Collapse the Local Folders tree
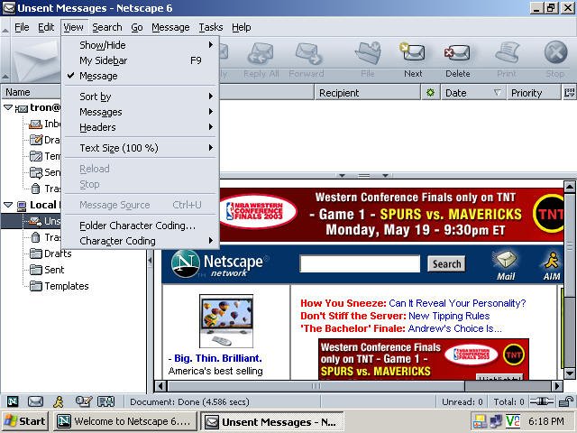Image resolution: width=577 pixels, height=433 pixels. click(8, 205)
